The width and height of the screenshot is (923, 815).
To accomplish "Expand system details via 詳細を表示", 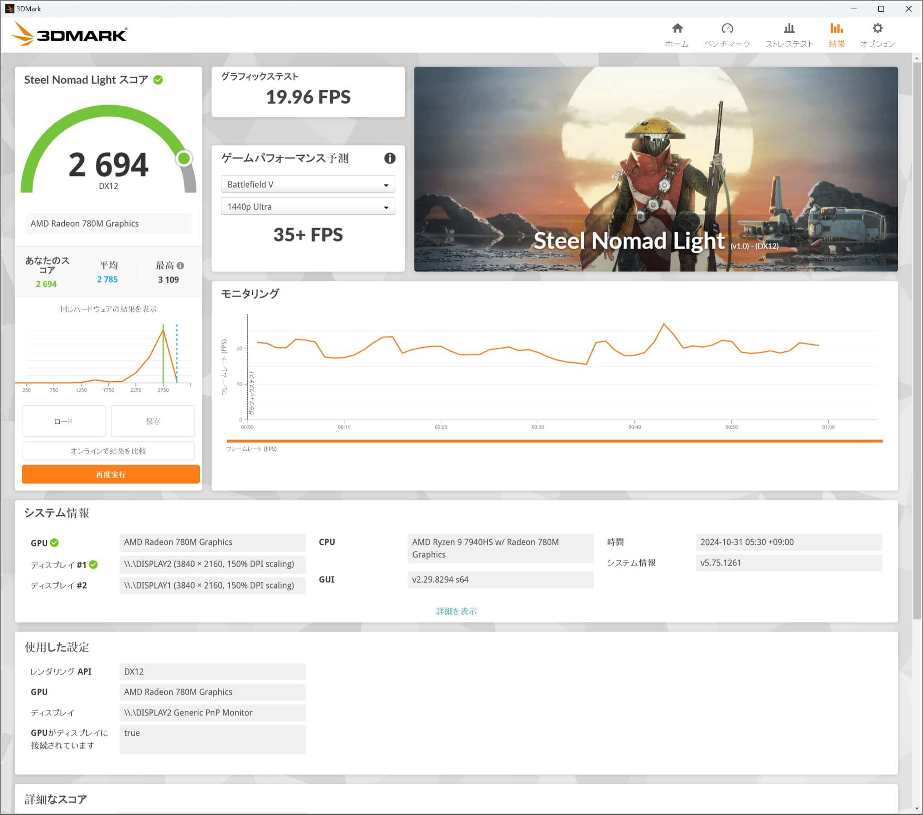I will [456, 611].
